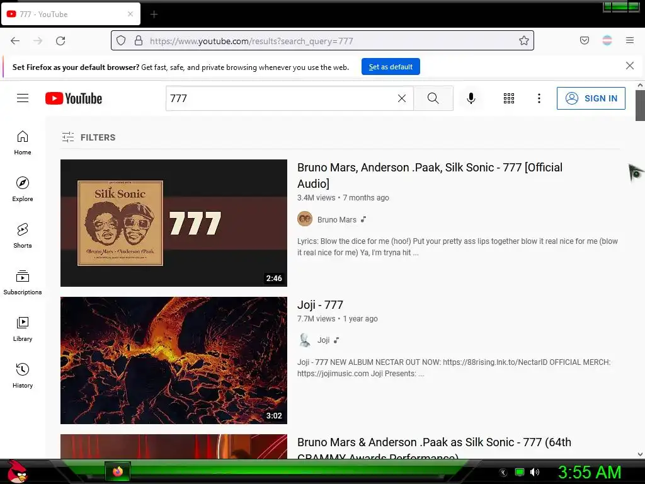This screenshot has width=645, height=484.
Task: Click the magnifier search button
Action: coord(433,98)
